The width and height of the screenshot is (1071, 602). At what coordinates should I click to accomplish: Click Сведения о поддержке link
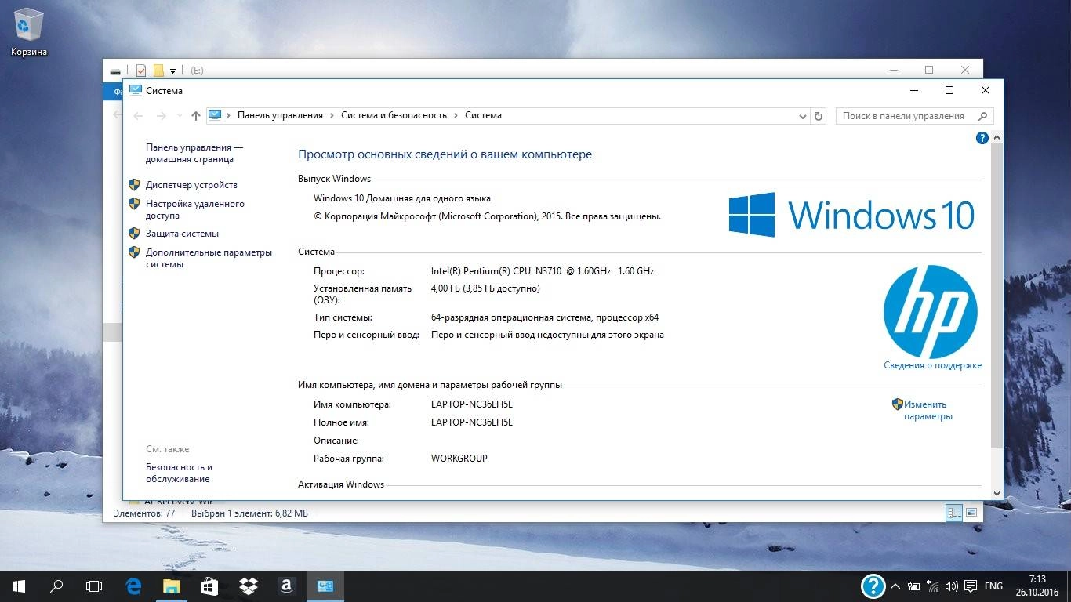pos(932,365)
